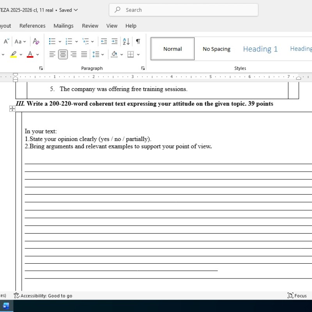Expand the Change Case dropdown
This screenshot has width=312, height=312.
[x=20, y=41]
